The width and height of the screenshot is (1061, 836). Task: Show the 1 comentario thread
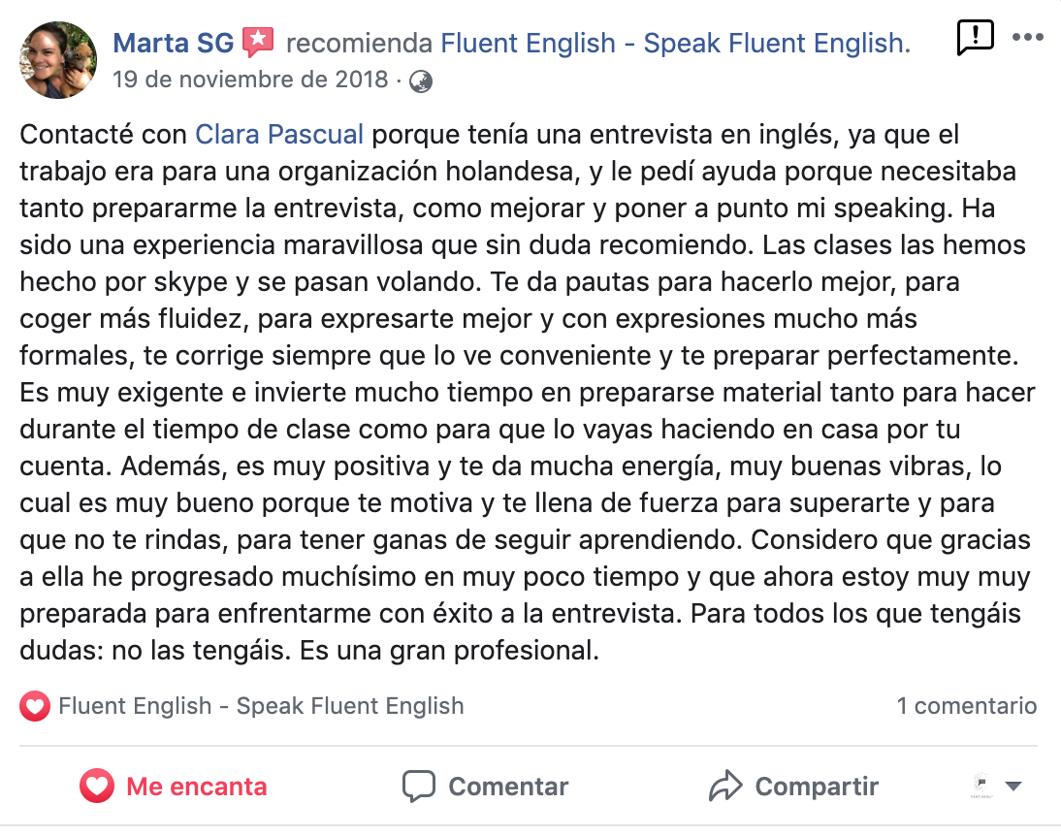pos(967,706)
